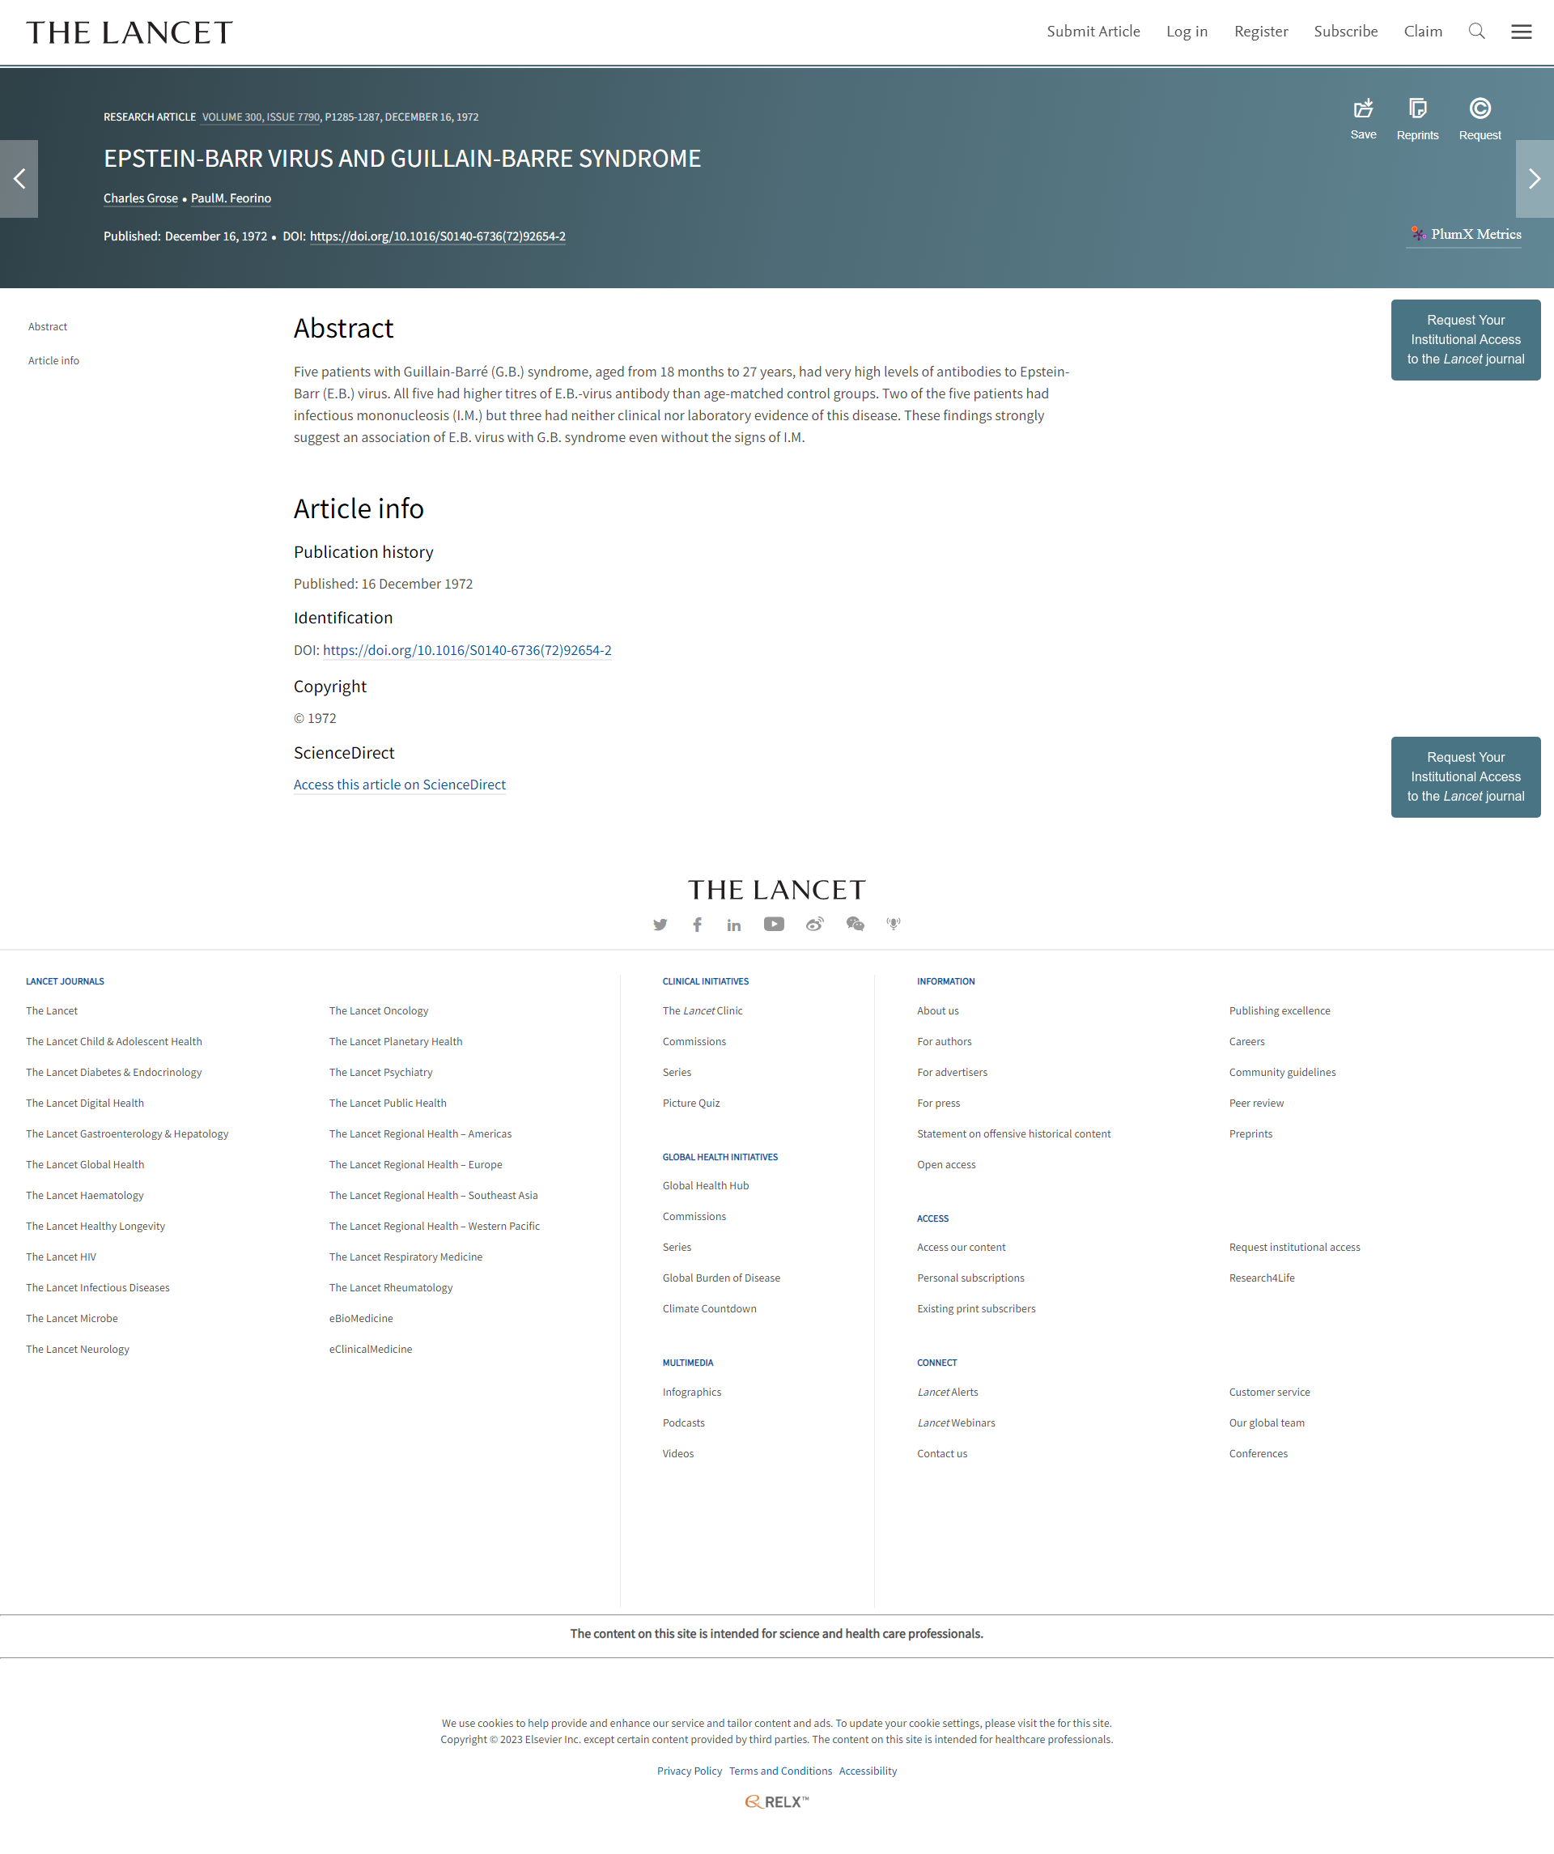Open The Lancet YouTube icon
The height and width of the screenshot is (1854, 1554).
pos(774,924)
